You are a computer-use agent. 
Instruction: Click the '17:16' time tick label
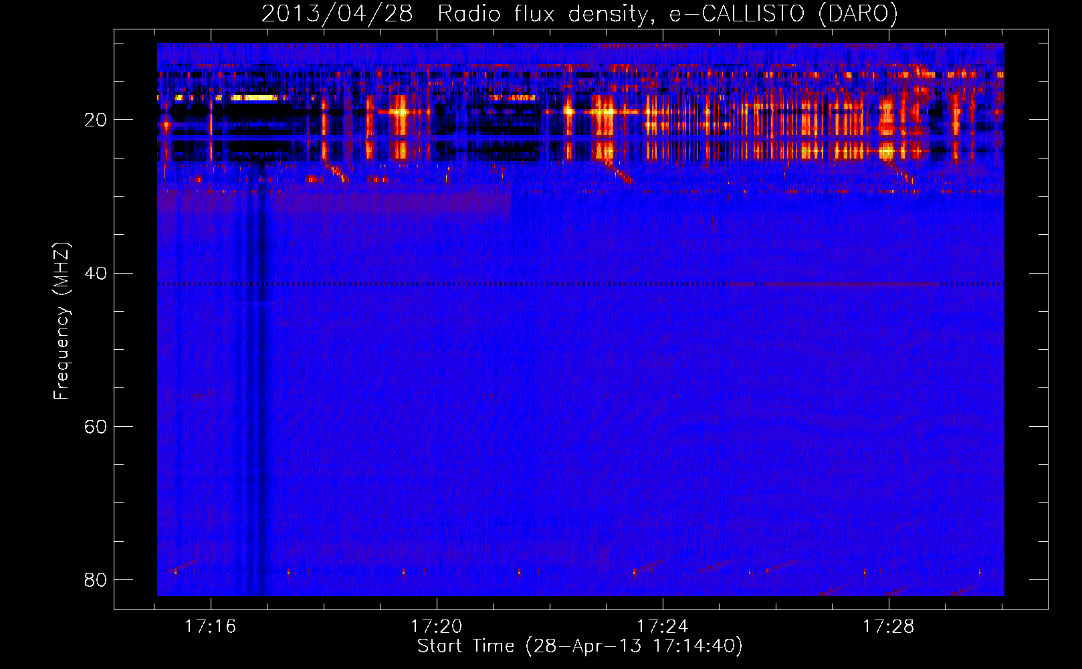tap(211, 627)
